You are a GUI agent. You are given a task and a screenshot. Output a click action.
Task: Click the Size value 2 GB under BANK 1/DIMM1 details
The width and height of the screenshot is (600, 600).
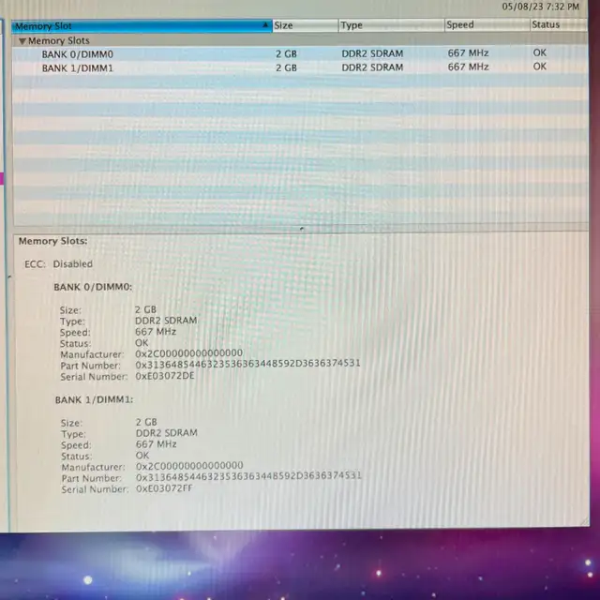pos(146,422)
